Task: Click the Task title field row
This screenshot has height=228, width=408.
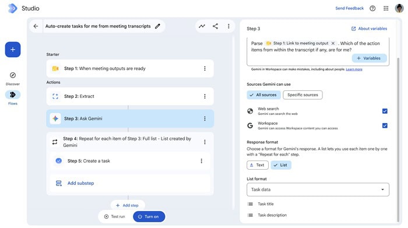Action: click(x=318, y=204)
